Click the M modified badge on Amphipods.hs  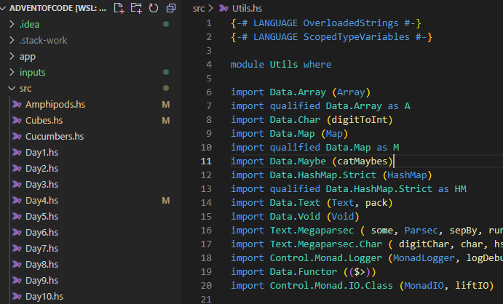pyautogui.click(x=166, y=105)
